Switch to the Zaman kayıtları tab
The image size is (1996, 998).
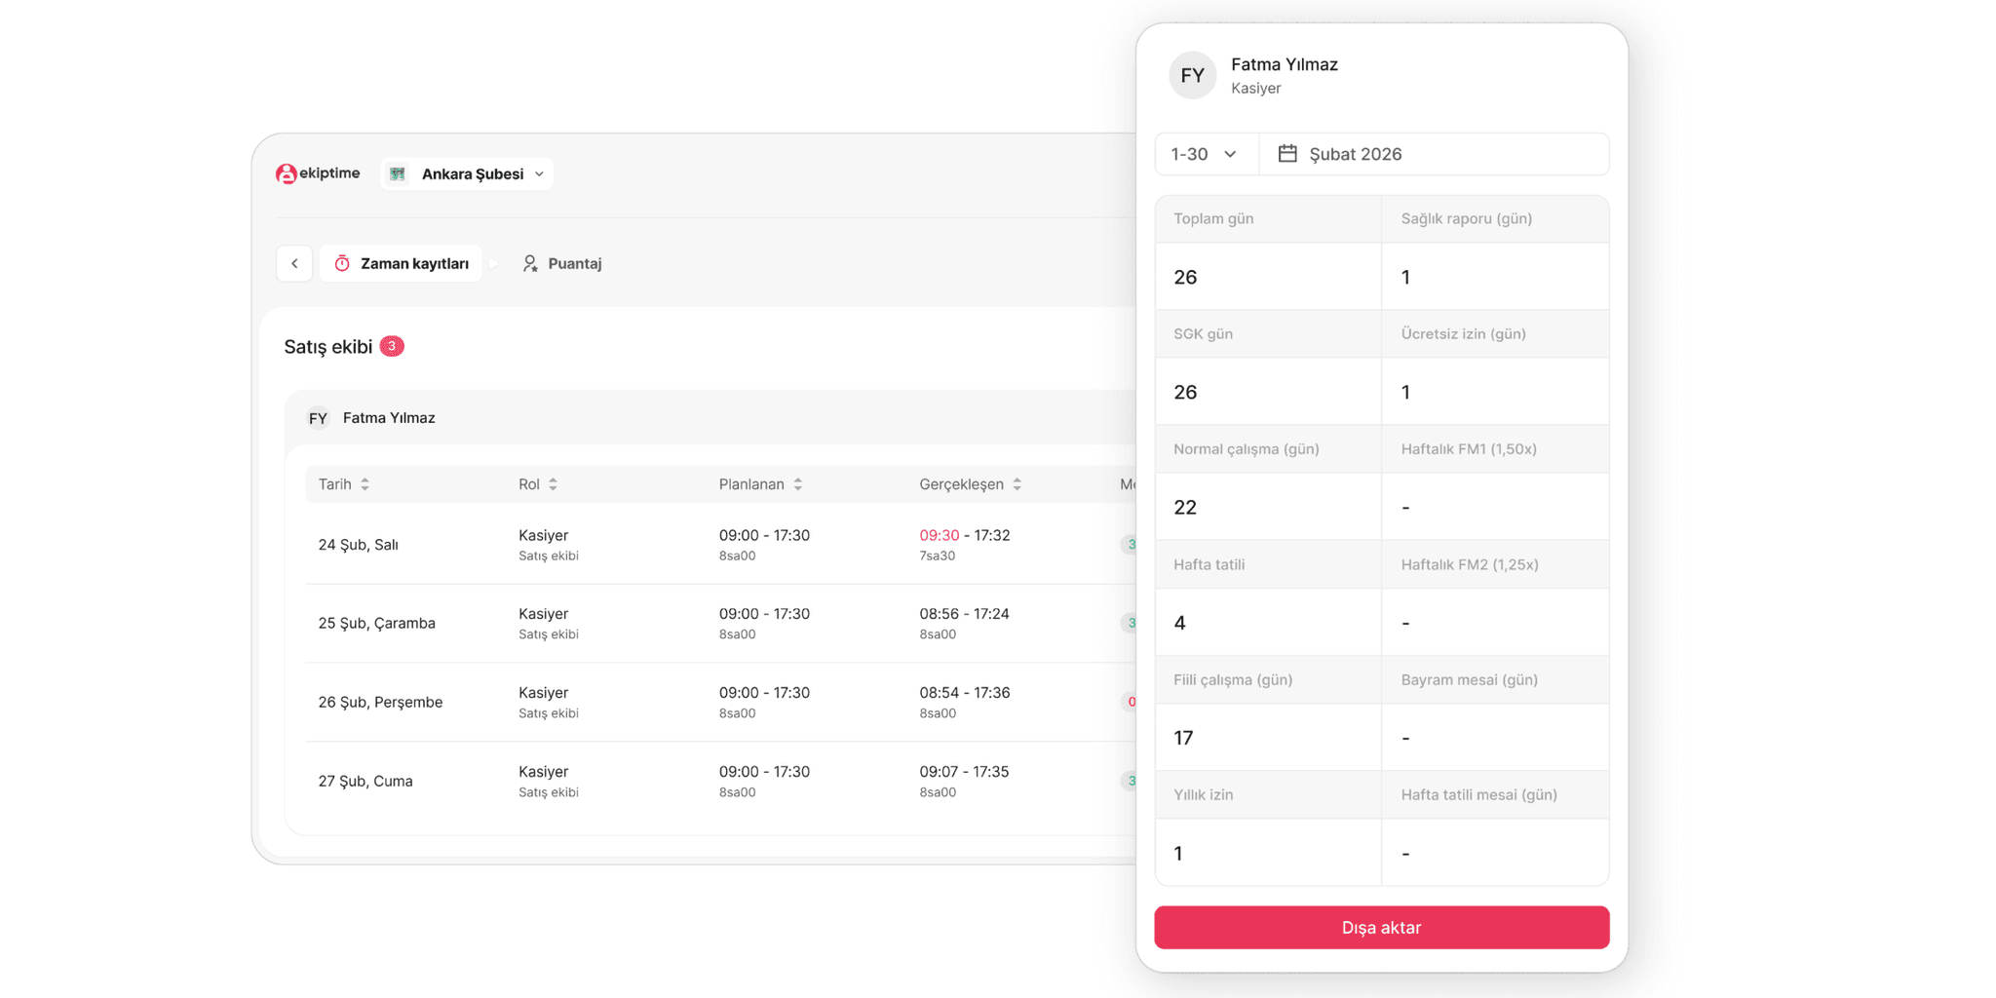(402, 263)
